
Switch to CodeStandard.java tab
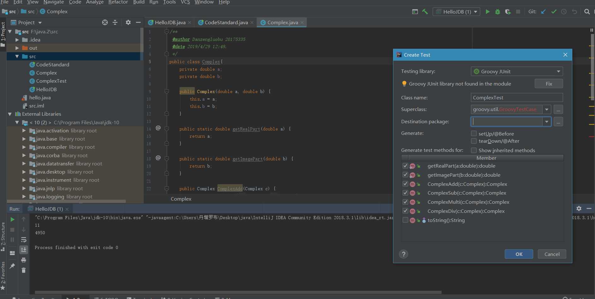[x=226, y=22]
